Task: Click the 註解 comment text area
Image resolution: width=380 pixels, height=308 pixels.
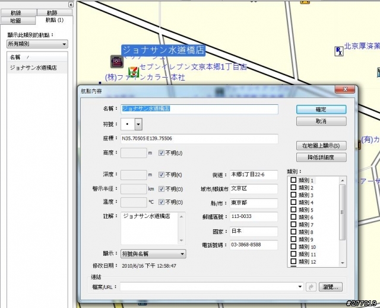Action: pos(150,228)
